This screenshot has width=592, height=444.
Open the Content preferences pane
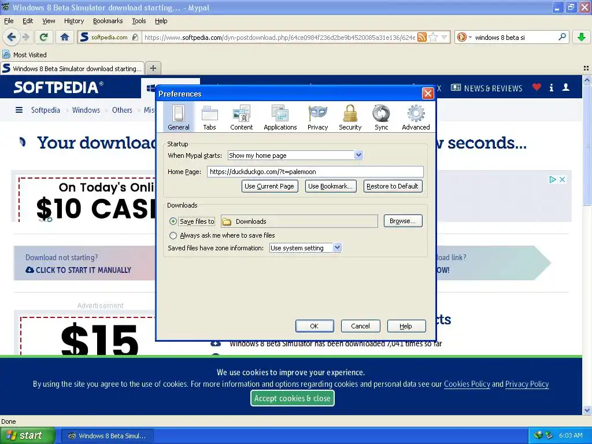point(241,117)
